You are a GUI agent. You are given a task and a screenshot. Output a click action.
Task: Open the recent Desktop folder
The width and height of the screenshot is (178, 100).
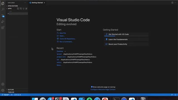click(x=60, y=51)
